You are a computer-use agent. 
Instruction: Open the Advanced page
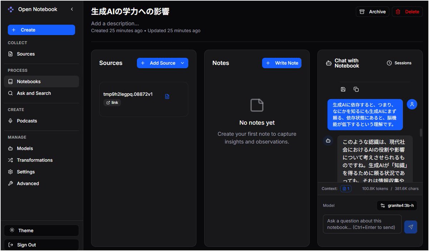click(41, 184)
